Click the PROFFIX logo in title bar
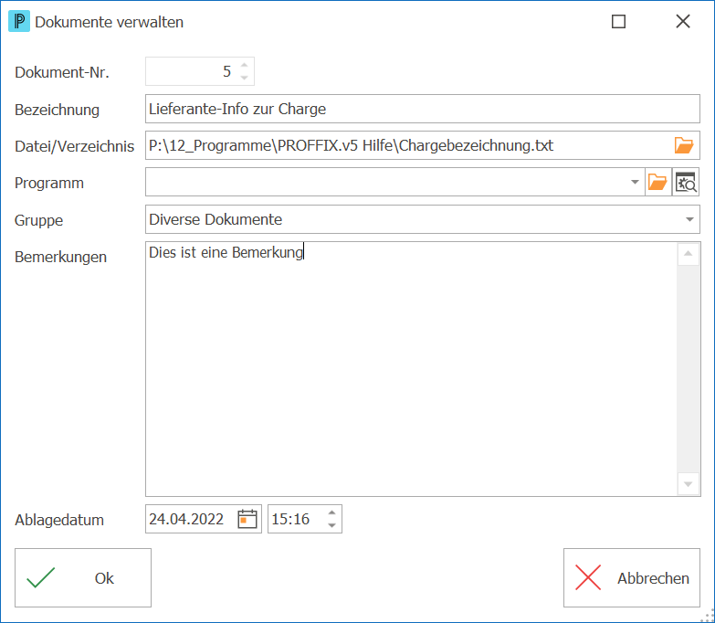 click(x=19, y=21)
